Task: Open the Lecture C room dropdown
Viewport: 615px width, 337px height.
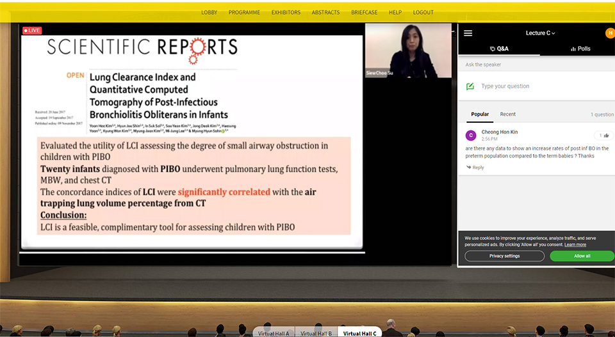Action: [x=540, y=33]
